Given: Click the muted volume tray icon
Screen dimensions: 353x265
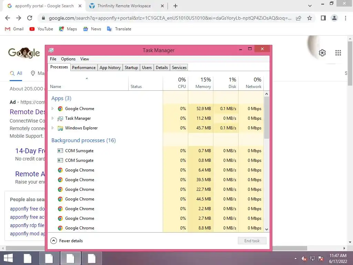Looking at the screenshot, I should click(304, 258).
